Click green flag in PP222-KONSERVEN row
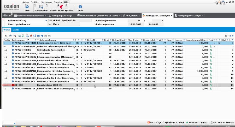The image size is (235, 127). click(211, 61)
